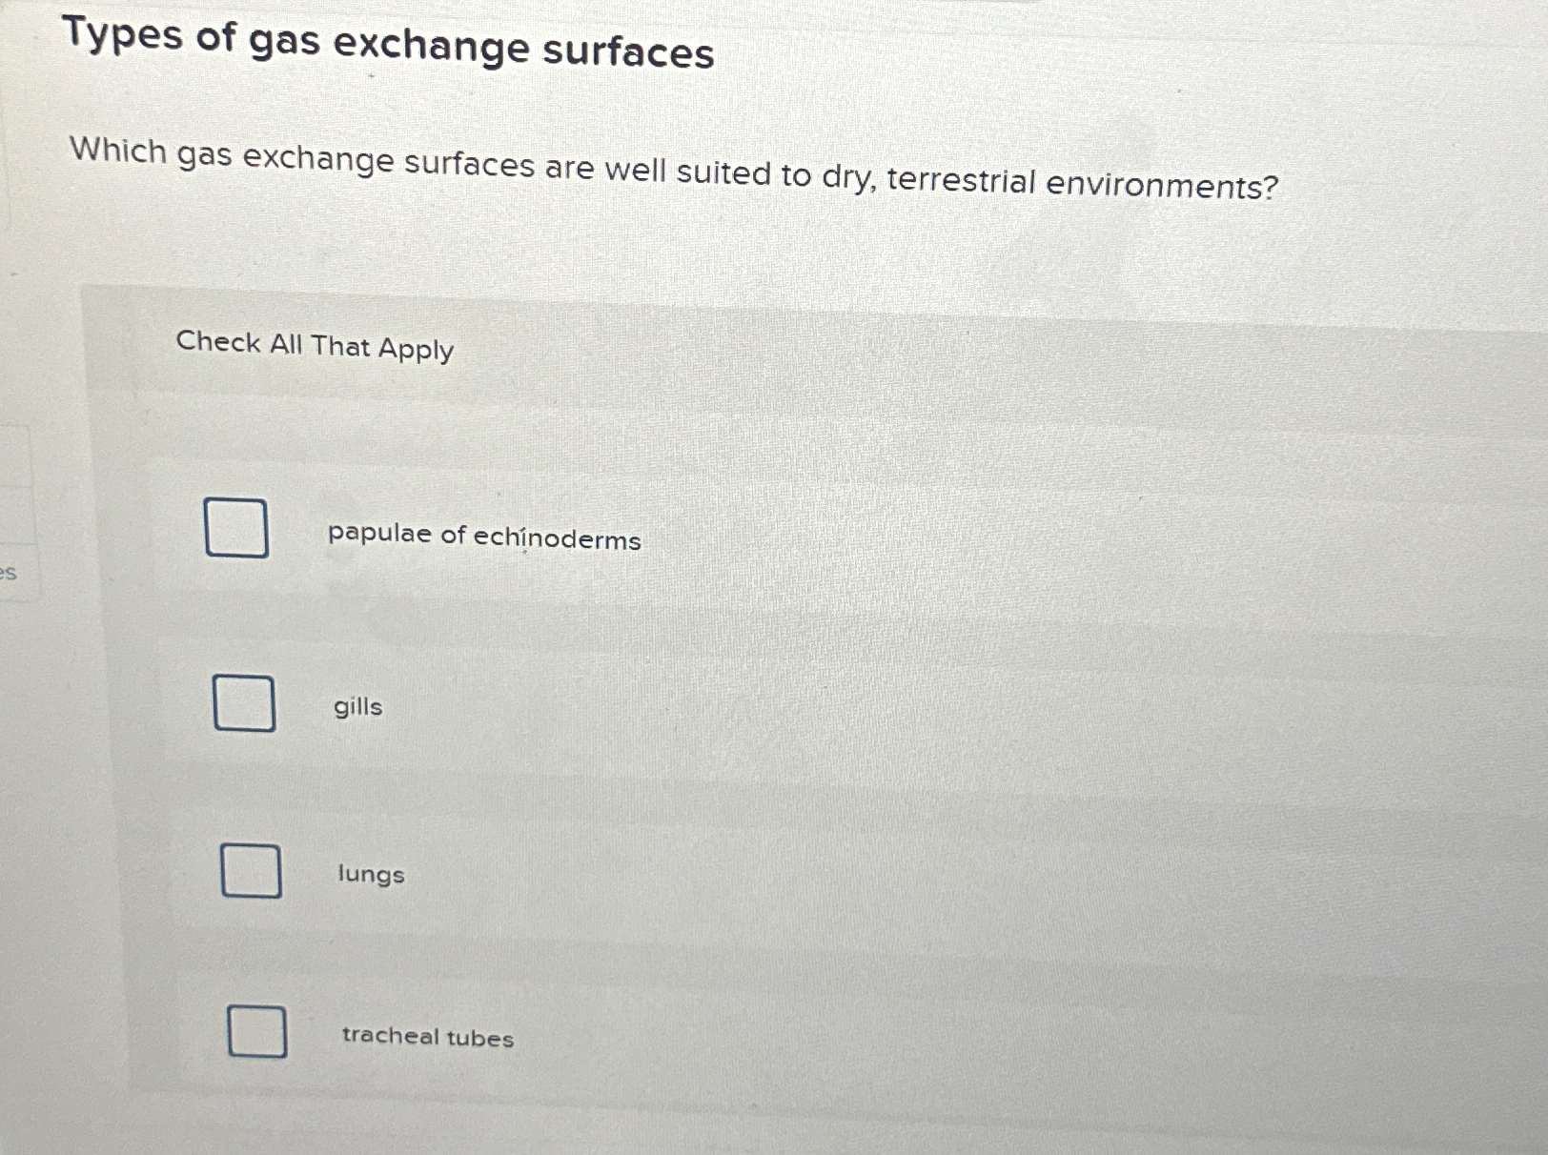Click the Check All That Apply heading
The width and height of the screenshot is (1548, 1155).
pyautogui.click(x=314, y=347)
